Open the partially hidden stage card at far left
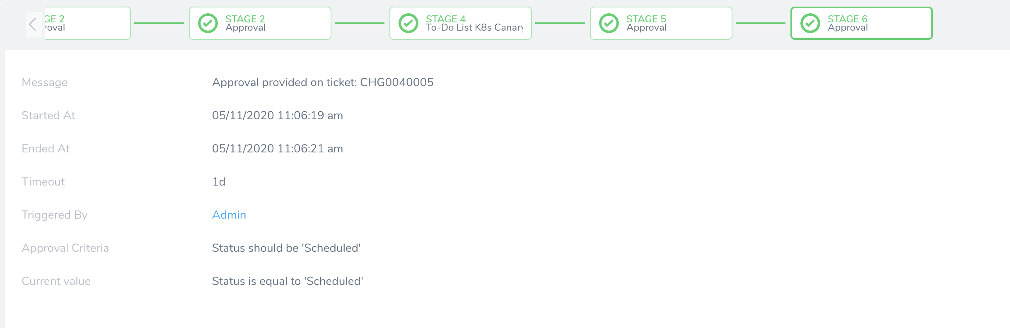The height and width of the screenshot is (328, 1010). tap(87, 23)
